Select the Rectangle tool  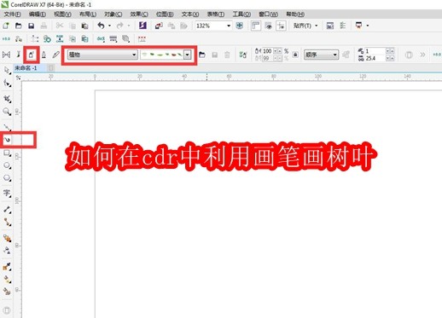pos(7,153)
